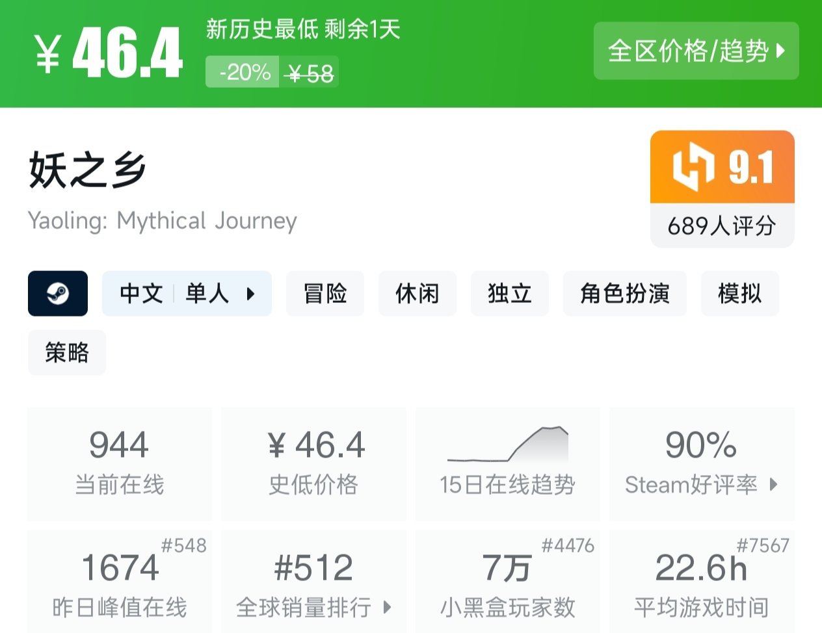
Task: Select the 休闲 tag
Action: [418, 294]
